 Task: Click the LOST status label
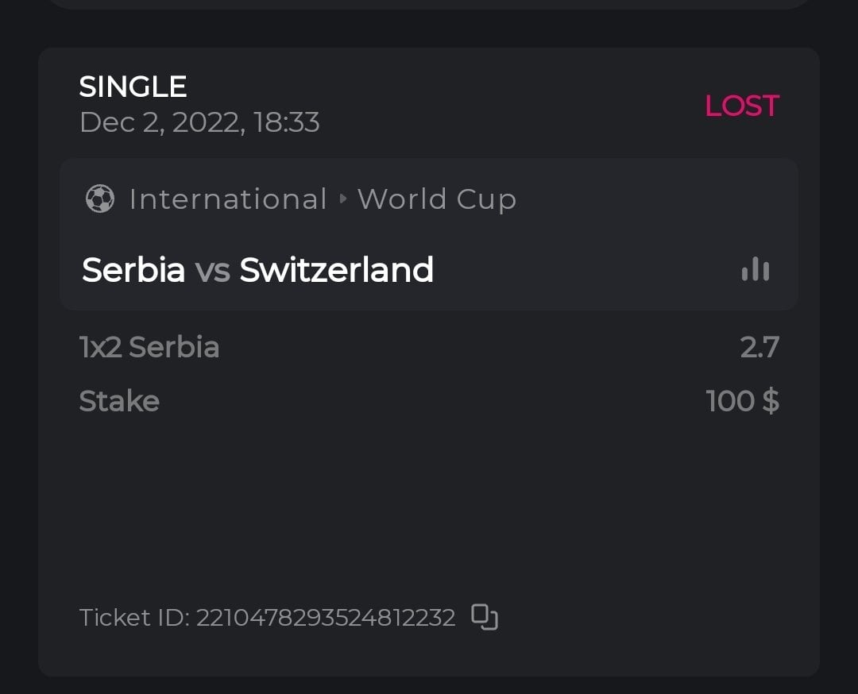(741, 106)
